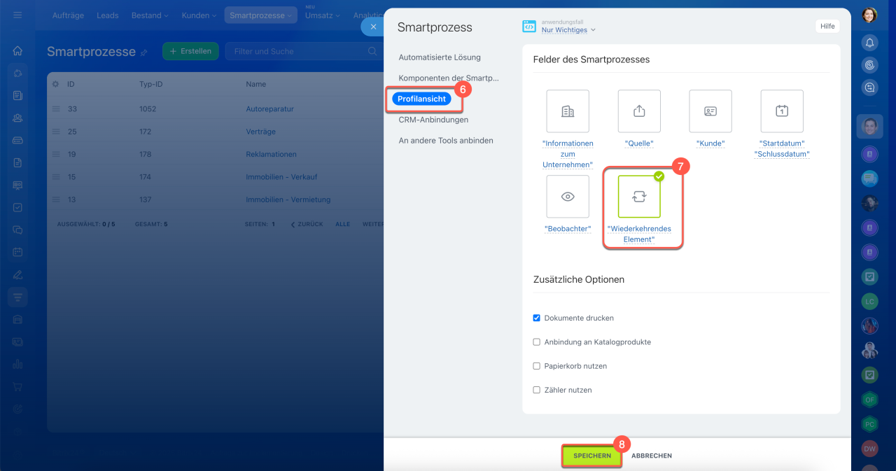Open the Leads menu item
896x471 pixels.
tap(108, 15)
